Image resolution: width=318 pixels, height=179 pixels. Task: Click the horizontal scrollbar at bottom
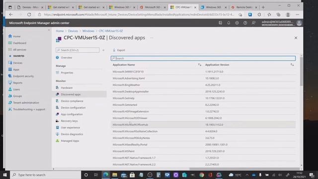[244, 169]
